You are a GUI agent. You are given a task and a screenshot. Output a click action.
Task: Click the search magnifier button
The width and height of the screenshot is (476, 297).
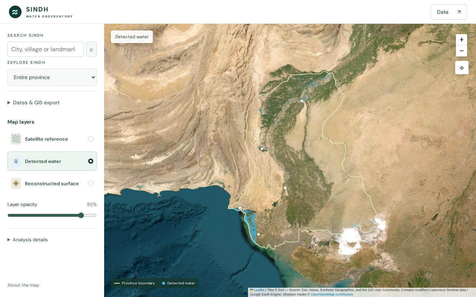(91, 49)
